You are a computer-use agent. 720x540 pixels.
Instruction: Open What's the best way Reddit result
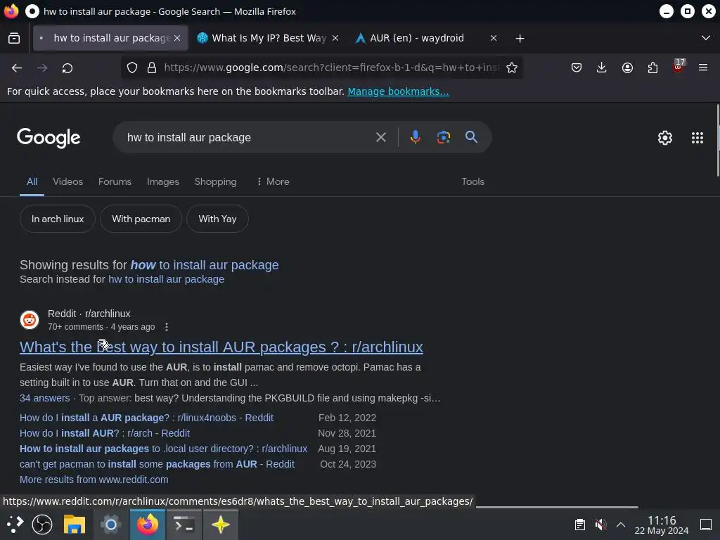(x=221, y=347)
